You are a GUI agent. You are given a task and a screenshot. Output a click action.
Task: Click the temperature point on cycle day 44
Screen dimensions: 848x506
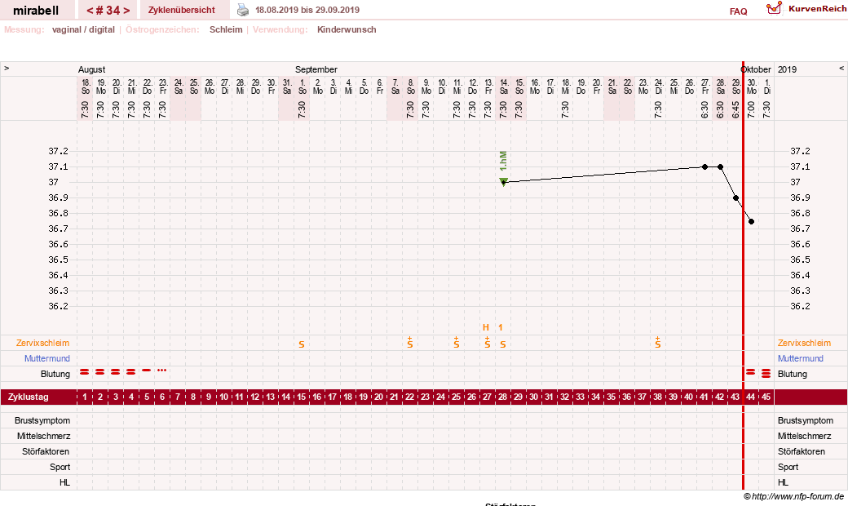(751, 221)
